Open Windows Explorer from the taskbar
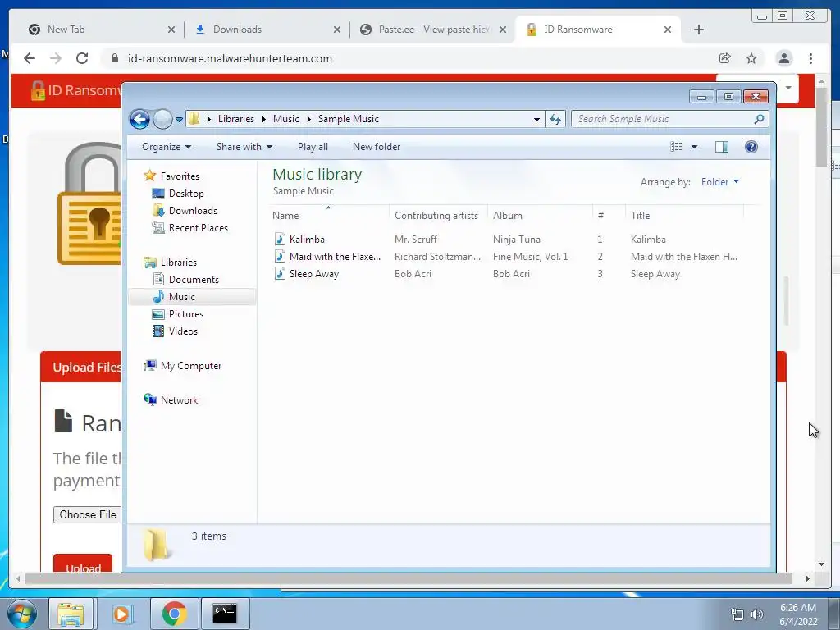The image size is (840, 630). [x=71, y=614]
